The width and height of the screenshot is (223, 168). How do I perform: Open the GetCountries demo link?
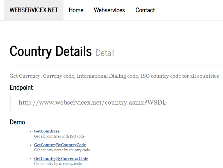47,131
